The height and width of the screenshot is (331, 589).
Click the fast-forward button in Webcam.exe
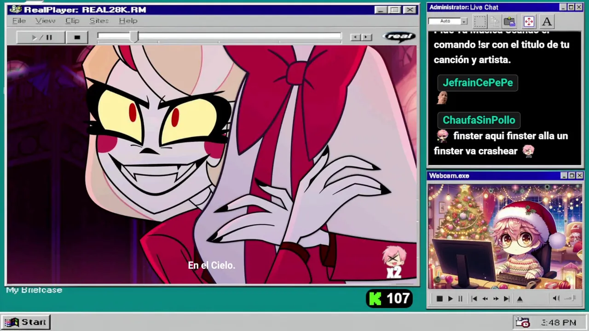(496, 299)
